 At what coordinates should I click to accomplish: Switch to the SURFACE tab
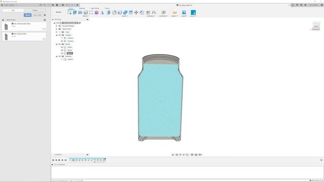tap(82, 9)
